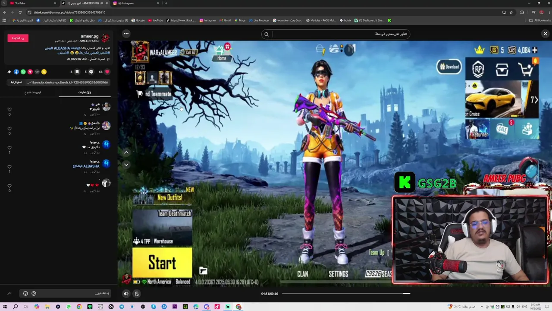Viewport: 552px width, 311px height.
Task: Click the search tabs dropdown in Chrome
Action: 4,3
